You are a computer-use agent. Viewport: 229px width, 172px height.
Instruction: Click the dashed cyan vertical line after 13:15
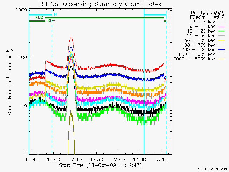pos(166,81)
